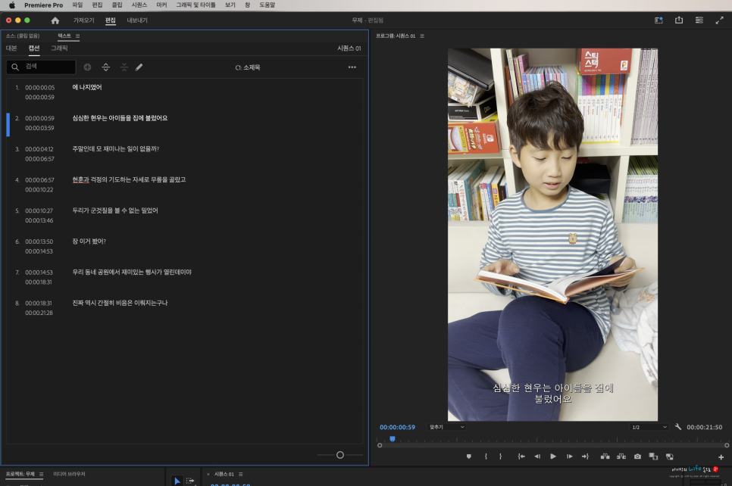The width and height of the screenshot is (732, 486).
Task: Go to In point
Action: [521, 456]
